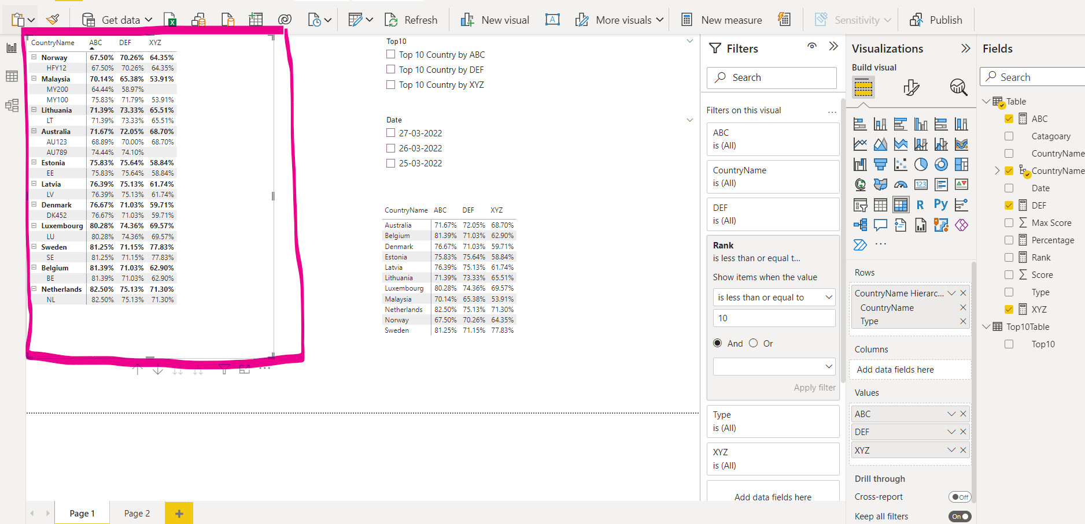Open the Format visual paintbrush tab
Screen dimensions: 1085x524
(911, 87)
